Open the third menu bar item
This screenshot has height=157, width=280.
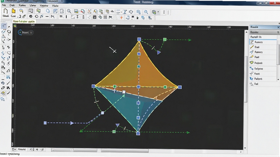tap(22, 5)
